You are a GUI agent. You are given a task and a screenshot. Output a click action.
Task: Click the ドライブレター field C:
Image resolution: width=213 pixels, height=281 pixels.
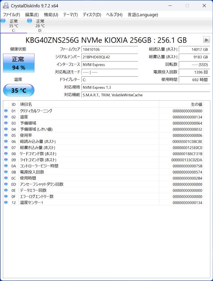tap(110, 80)
